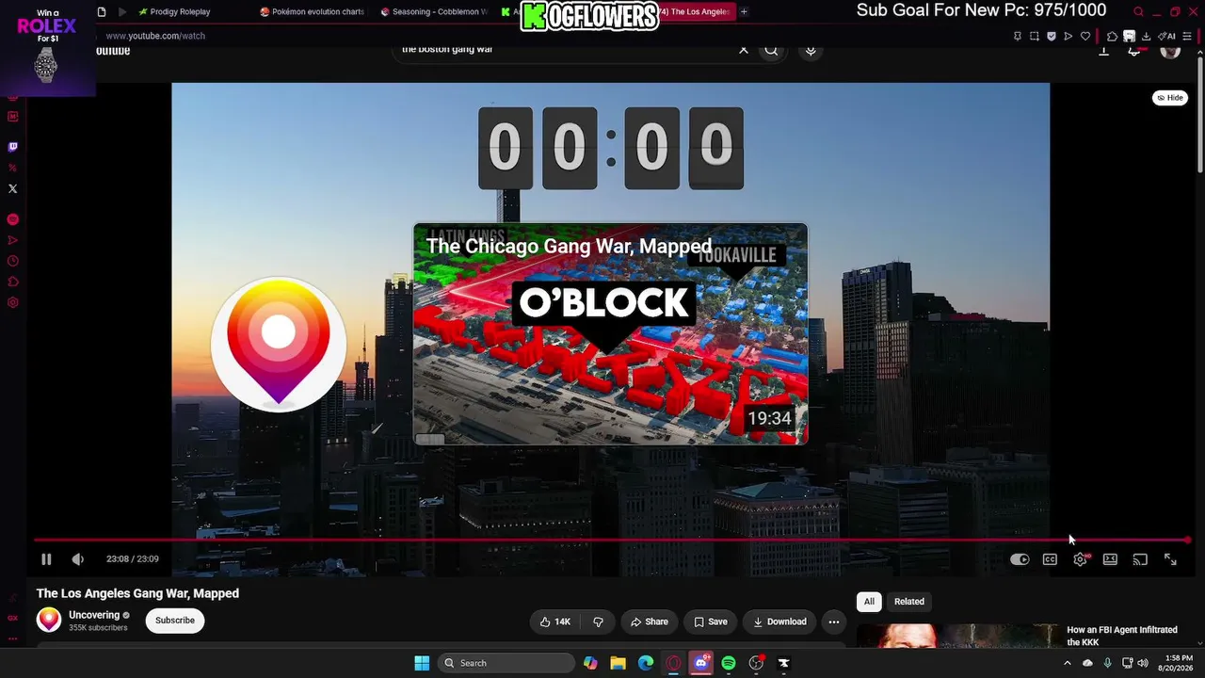Switch to theater mode
Viewport: 1205px width, 678px height.
[x=1110, y=559]
